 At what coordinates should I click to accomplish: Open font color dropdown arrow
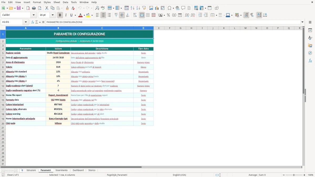(x=84, y=15)
